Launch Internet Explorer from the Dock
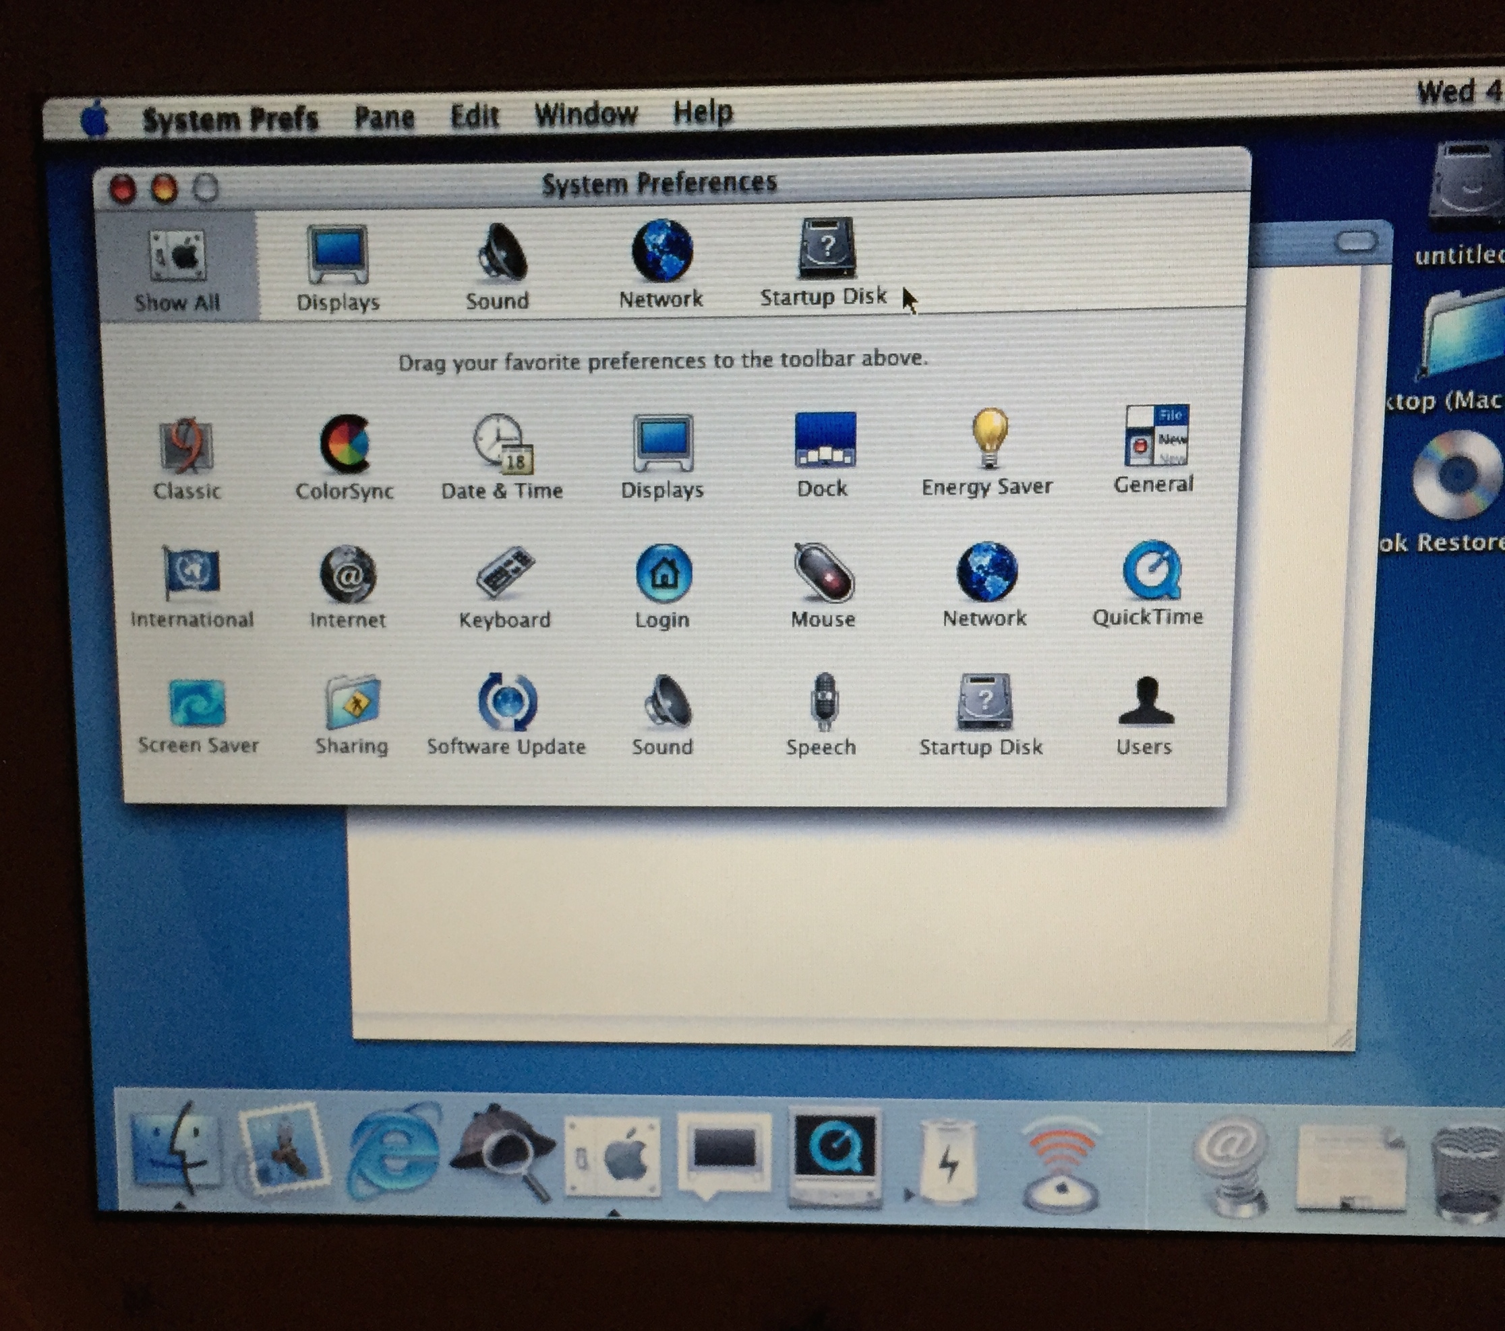The image size is (1505, 1331). click(394, 1152)
